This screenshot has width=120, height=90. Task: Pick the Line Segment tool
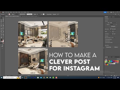click(3, 22)
